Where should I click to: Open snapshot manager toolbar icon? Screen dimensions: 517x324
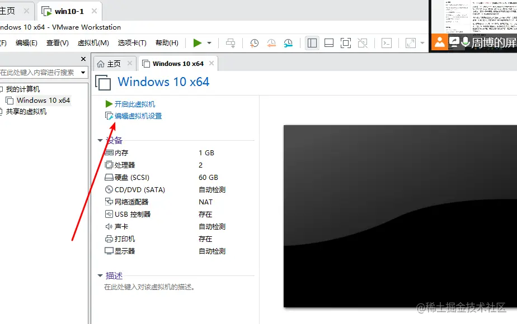coord(288,43)
